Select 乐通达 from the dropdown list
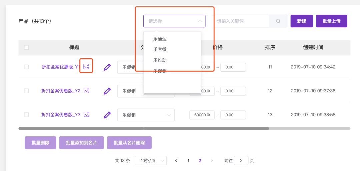 [160, 39]
